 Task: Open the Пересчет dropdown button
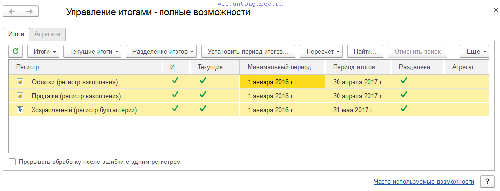322,51
